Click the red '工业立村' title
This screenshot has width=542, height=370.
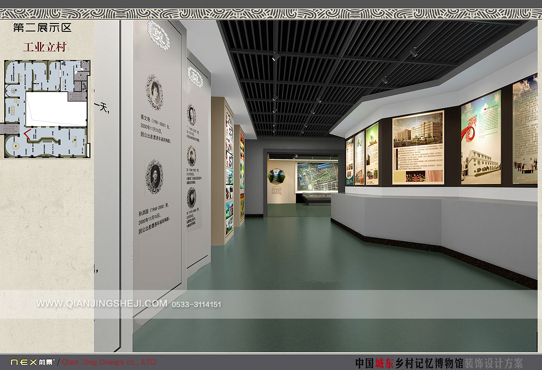[44, 47]
